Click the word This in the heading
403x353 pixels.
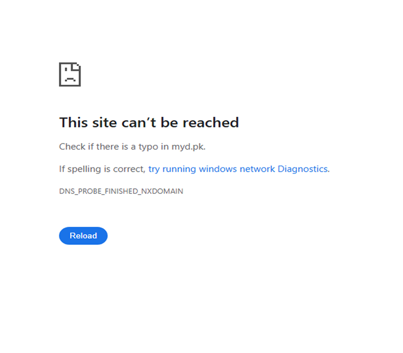coord(74,123)
